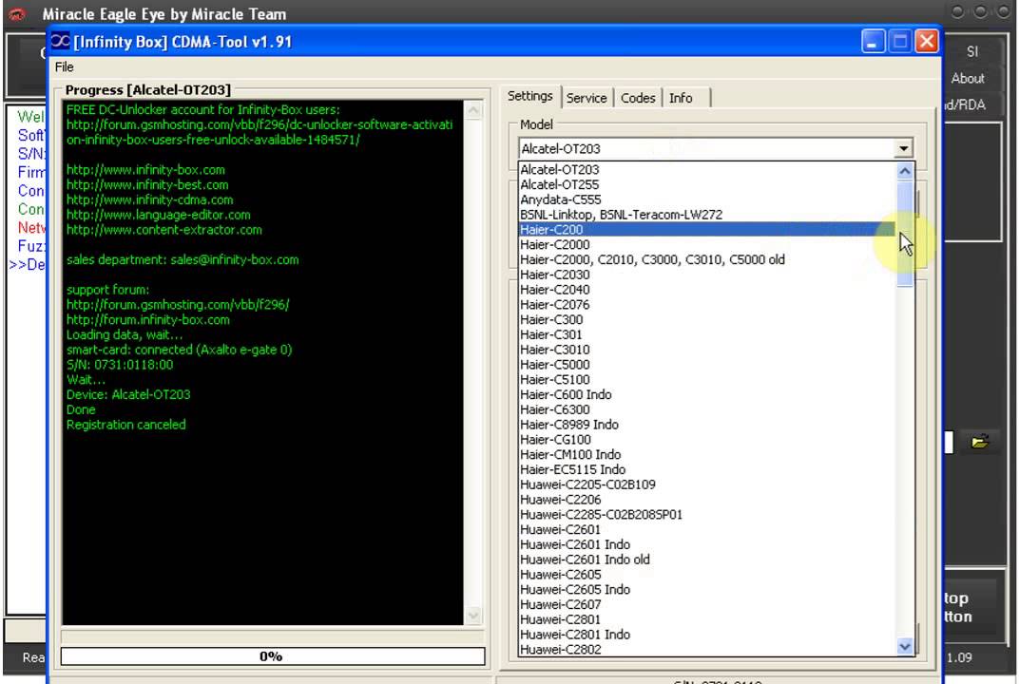Select plain Huawei-C2605 entry

click(706, 574)
